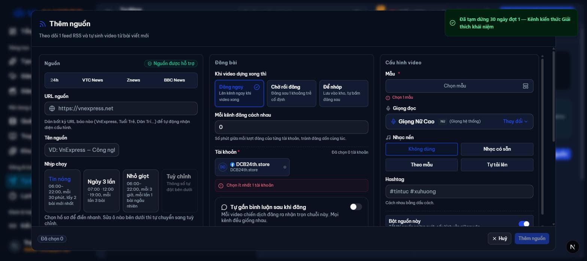Open the VTC News source tab
Viewport: 587px width, 261px height.
pyautogui.click(x=92, y=80)
